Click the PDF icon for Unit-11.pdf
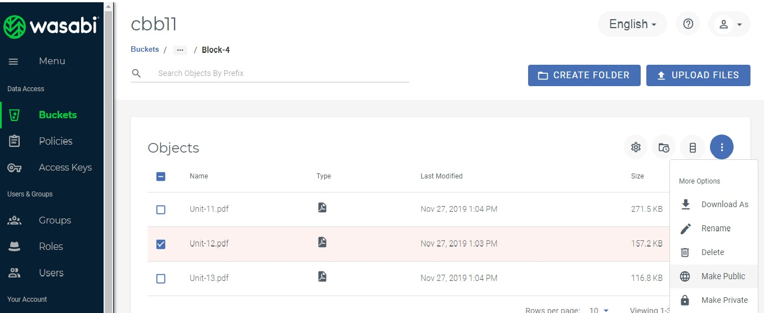The width and height of the screenshot is (764, 313). [x=322, y=208]
